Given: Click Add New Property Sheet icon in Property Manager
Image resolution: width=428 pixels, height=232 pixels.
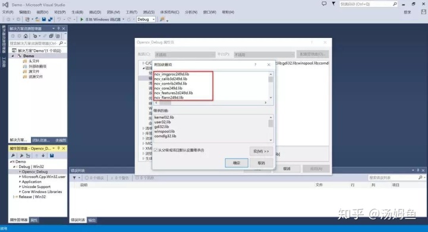Looking at the screenshot, I should (x=21, y=155).
